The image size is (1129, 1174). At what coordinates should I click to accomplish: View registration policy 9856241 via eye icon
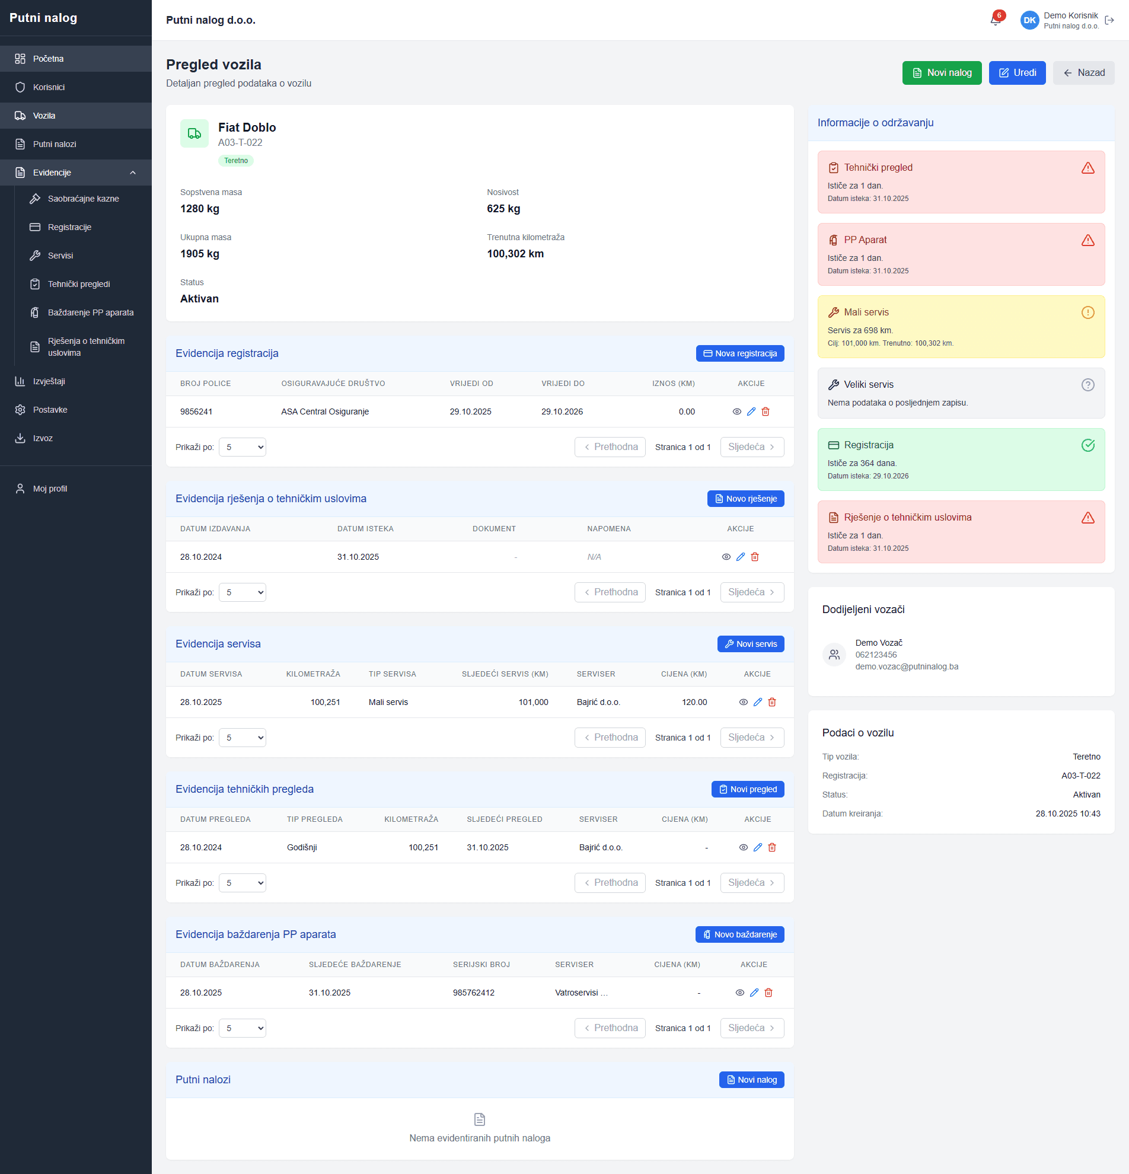point(736,411)
